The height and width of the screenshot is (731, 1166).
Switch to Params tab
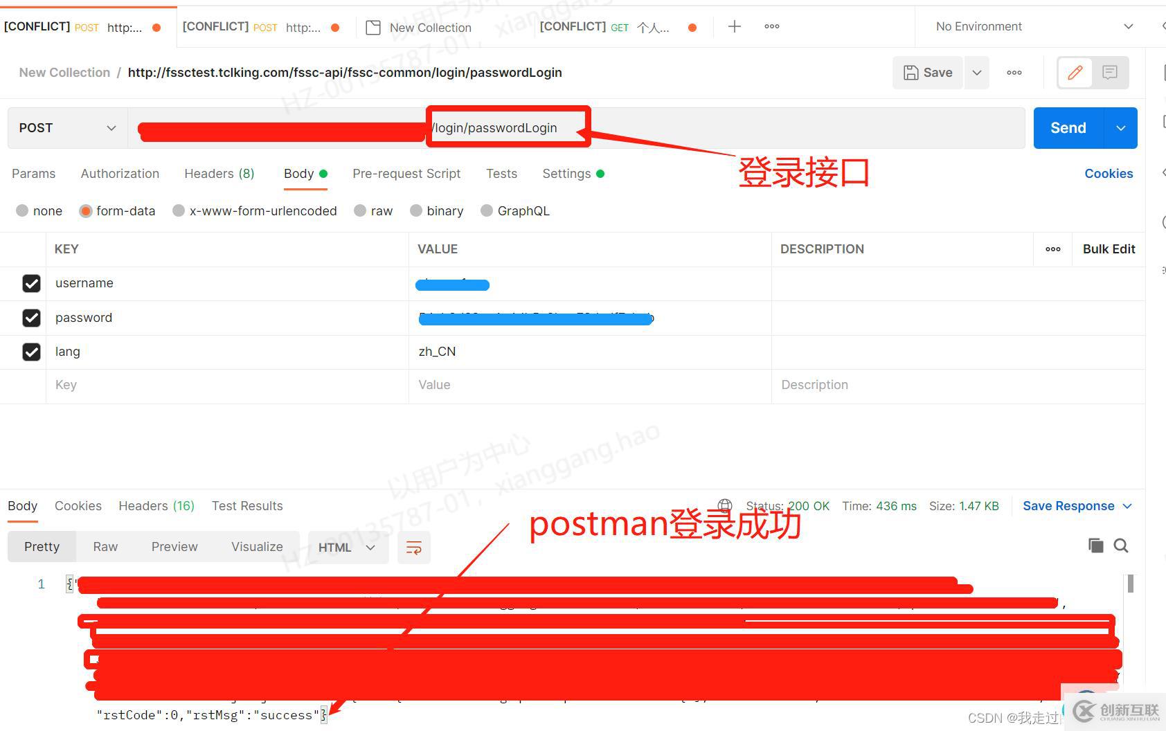point(33,174)
